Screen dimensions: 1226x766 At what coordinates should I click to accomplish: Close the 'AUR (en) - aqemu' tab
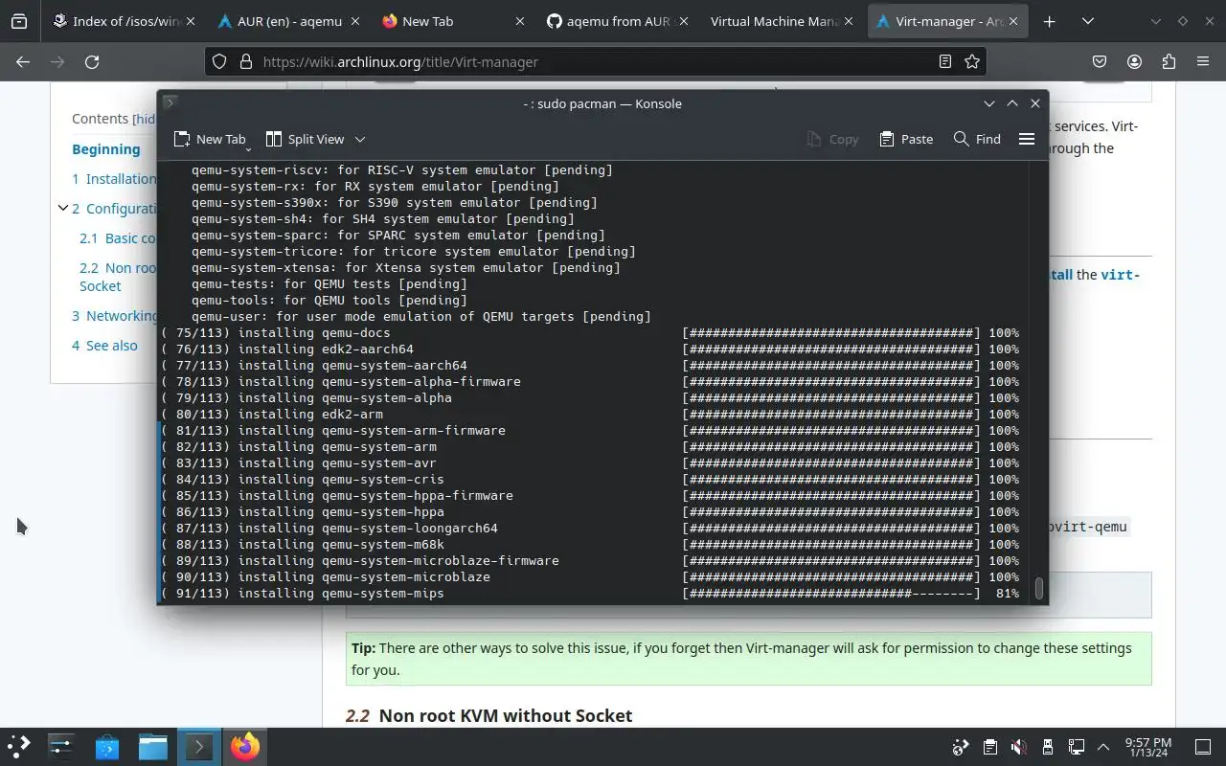coord(354,21)
